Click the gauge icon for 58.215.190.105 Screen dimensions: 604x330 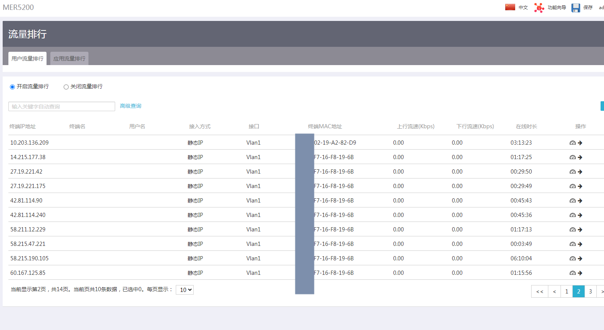(572, 258)
